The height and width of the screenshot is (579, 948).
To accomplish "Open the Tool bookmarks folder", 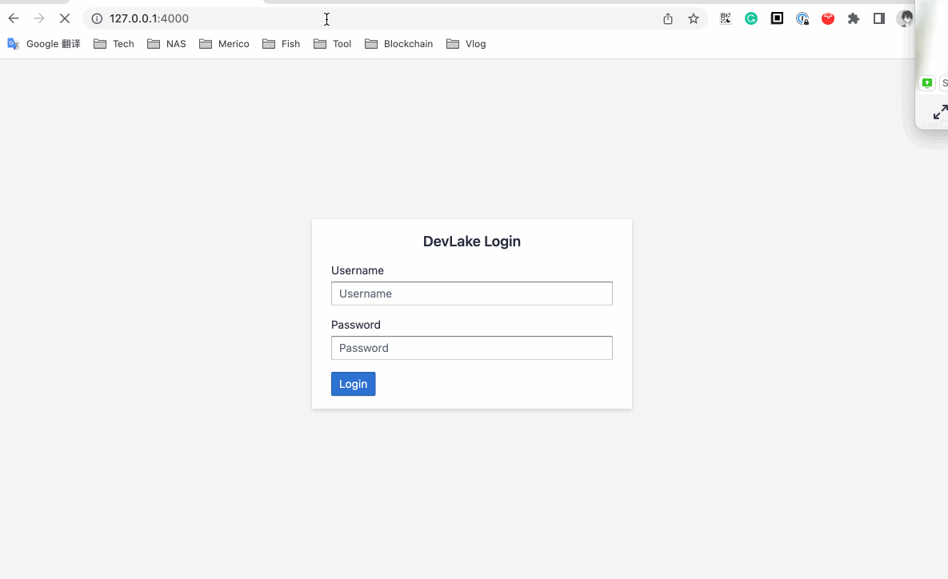I will tap(332, 44).
